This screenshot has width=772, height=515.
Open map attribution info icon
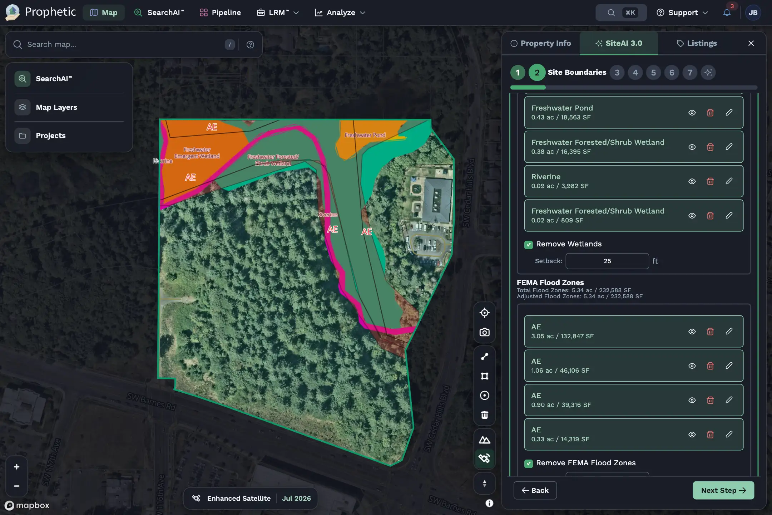tap(489, 503)
